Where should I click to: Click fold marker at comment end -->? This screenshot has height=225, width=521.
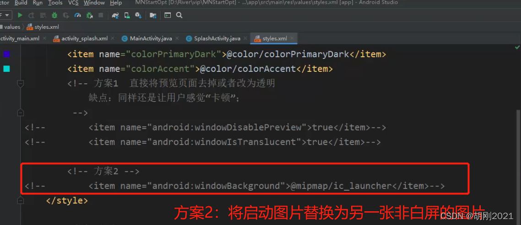click(20, 113)
